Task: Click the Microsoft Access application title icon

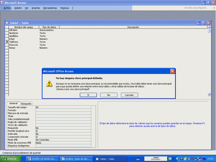Action: coord(2,3)
